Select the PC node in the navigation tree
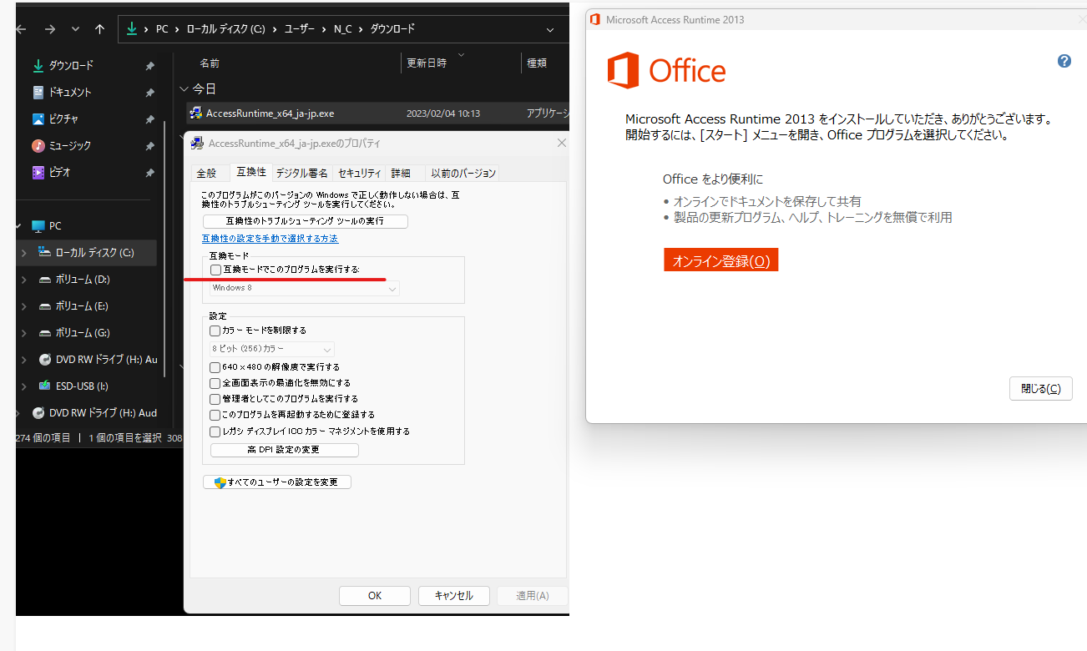The height and width of the screenshot is (651, 1087). (55, 225)
